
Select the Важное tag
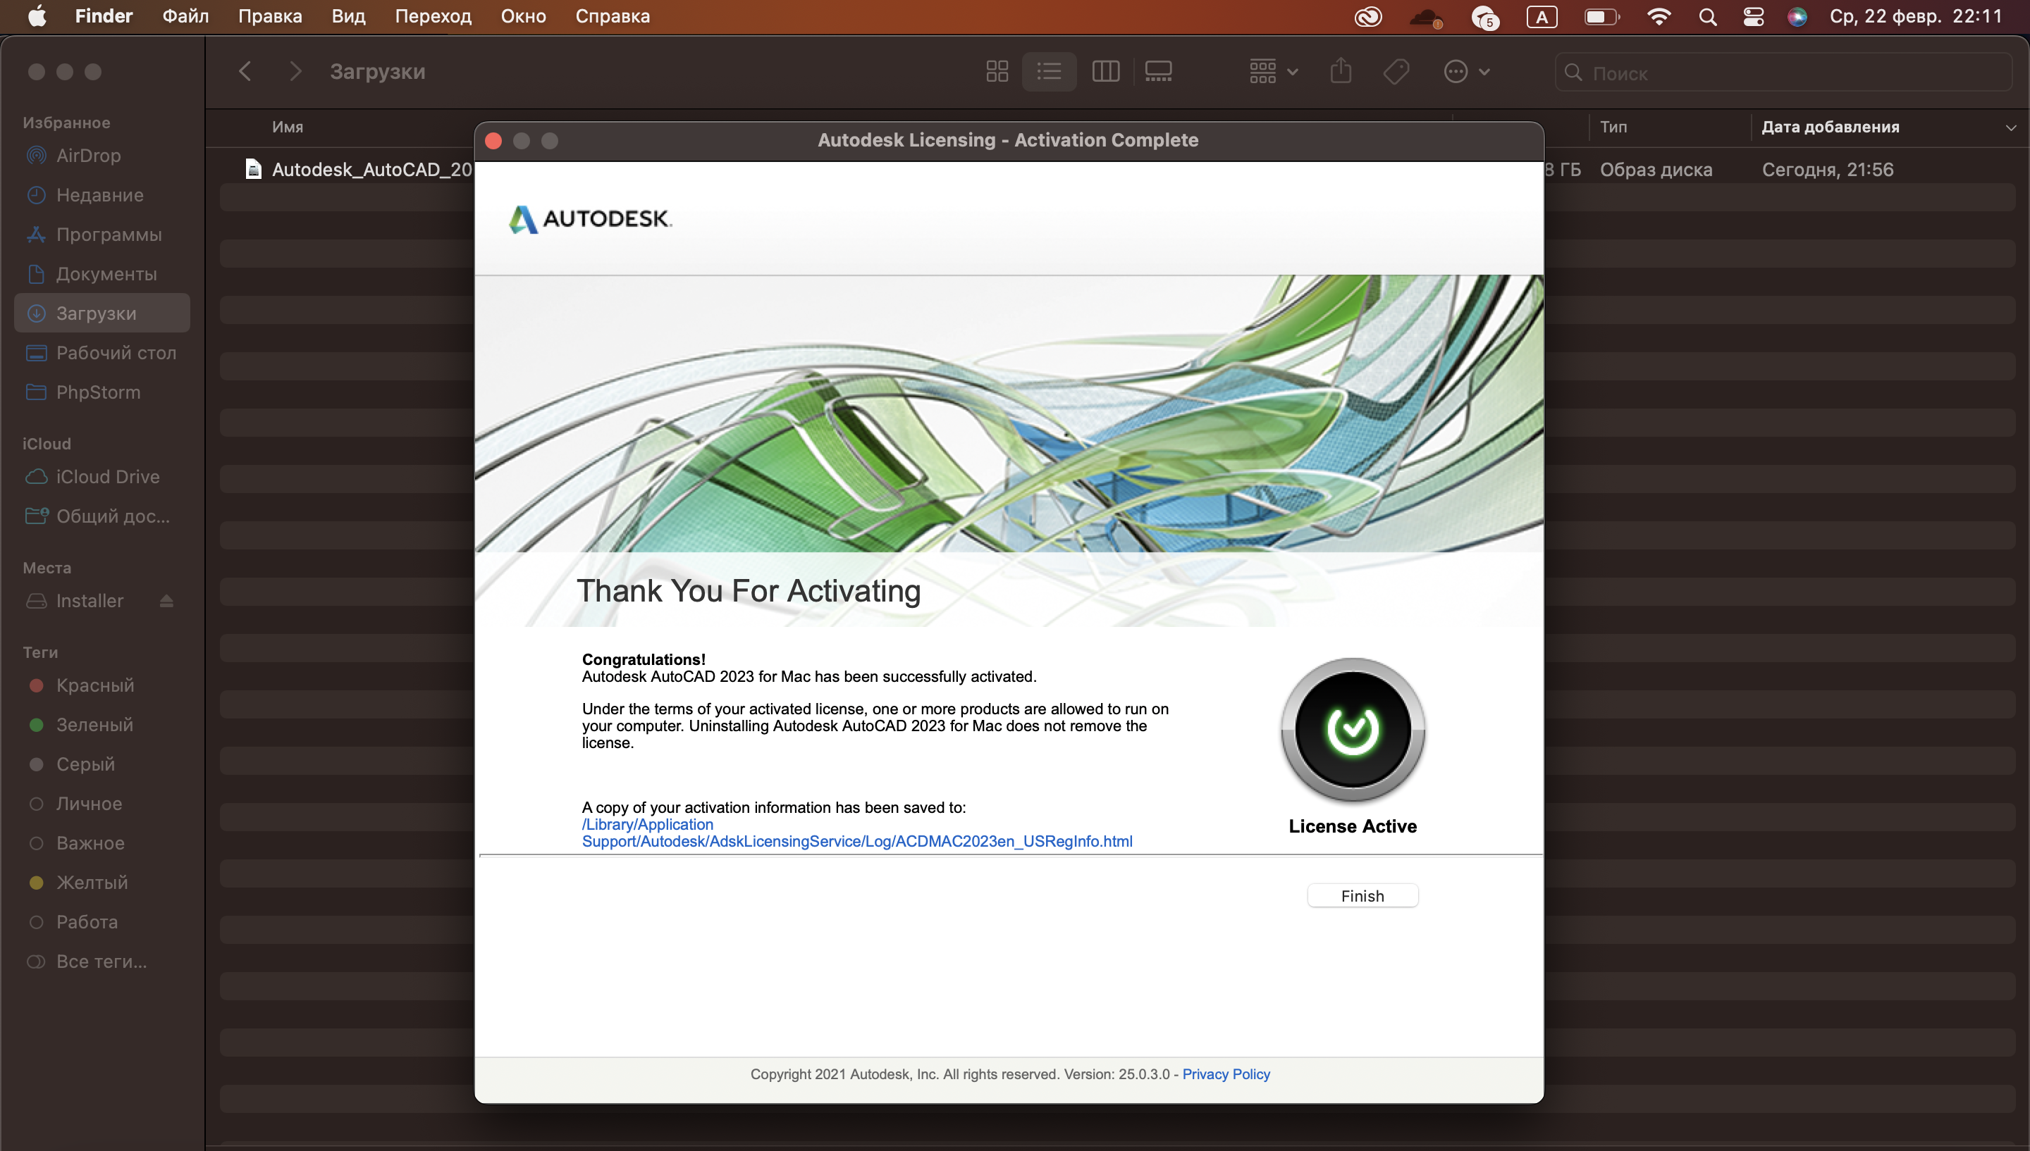(x=90, y=843)
